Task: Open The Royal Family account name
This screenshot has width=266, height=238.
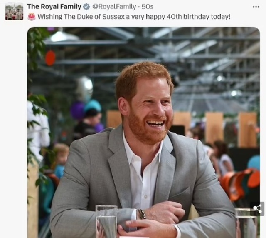Action: pos(54,7)
